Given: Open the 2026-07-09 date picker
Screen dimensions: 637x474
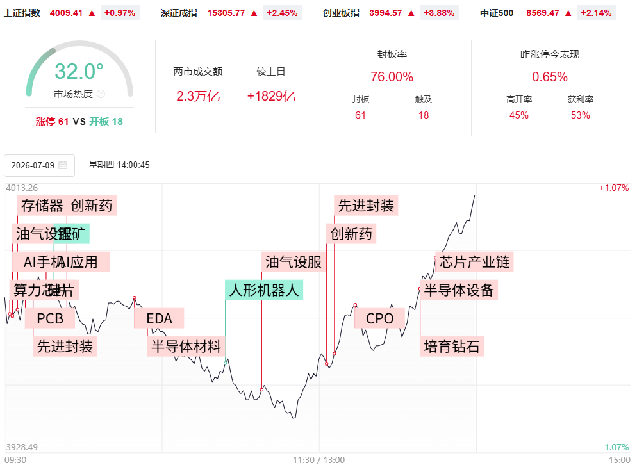Looking at the screenshot, I should point(39,165).
